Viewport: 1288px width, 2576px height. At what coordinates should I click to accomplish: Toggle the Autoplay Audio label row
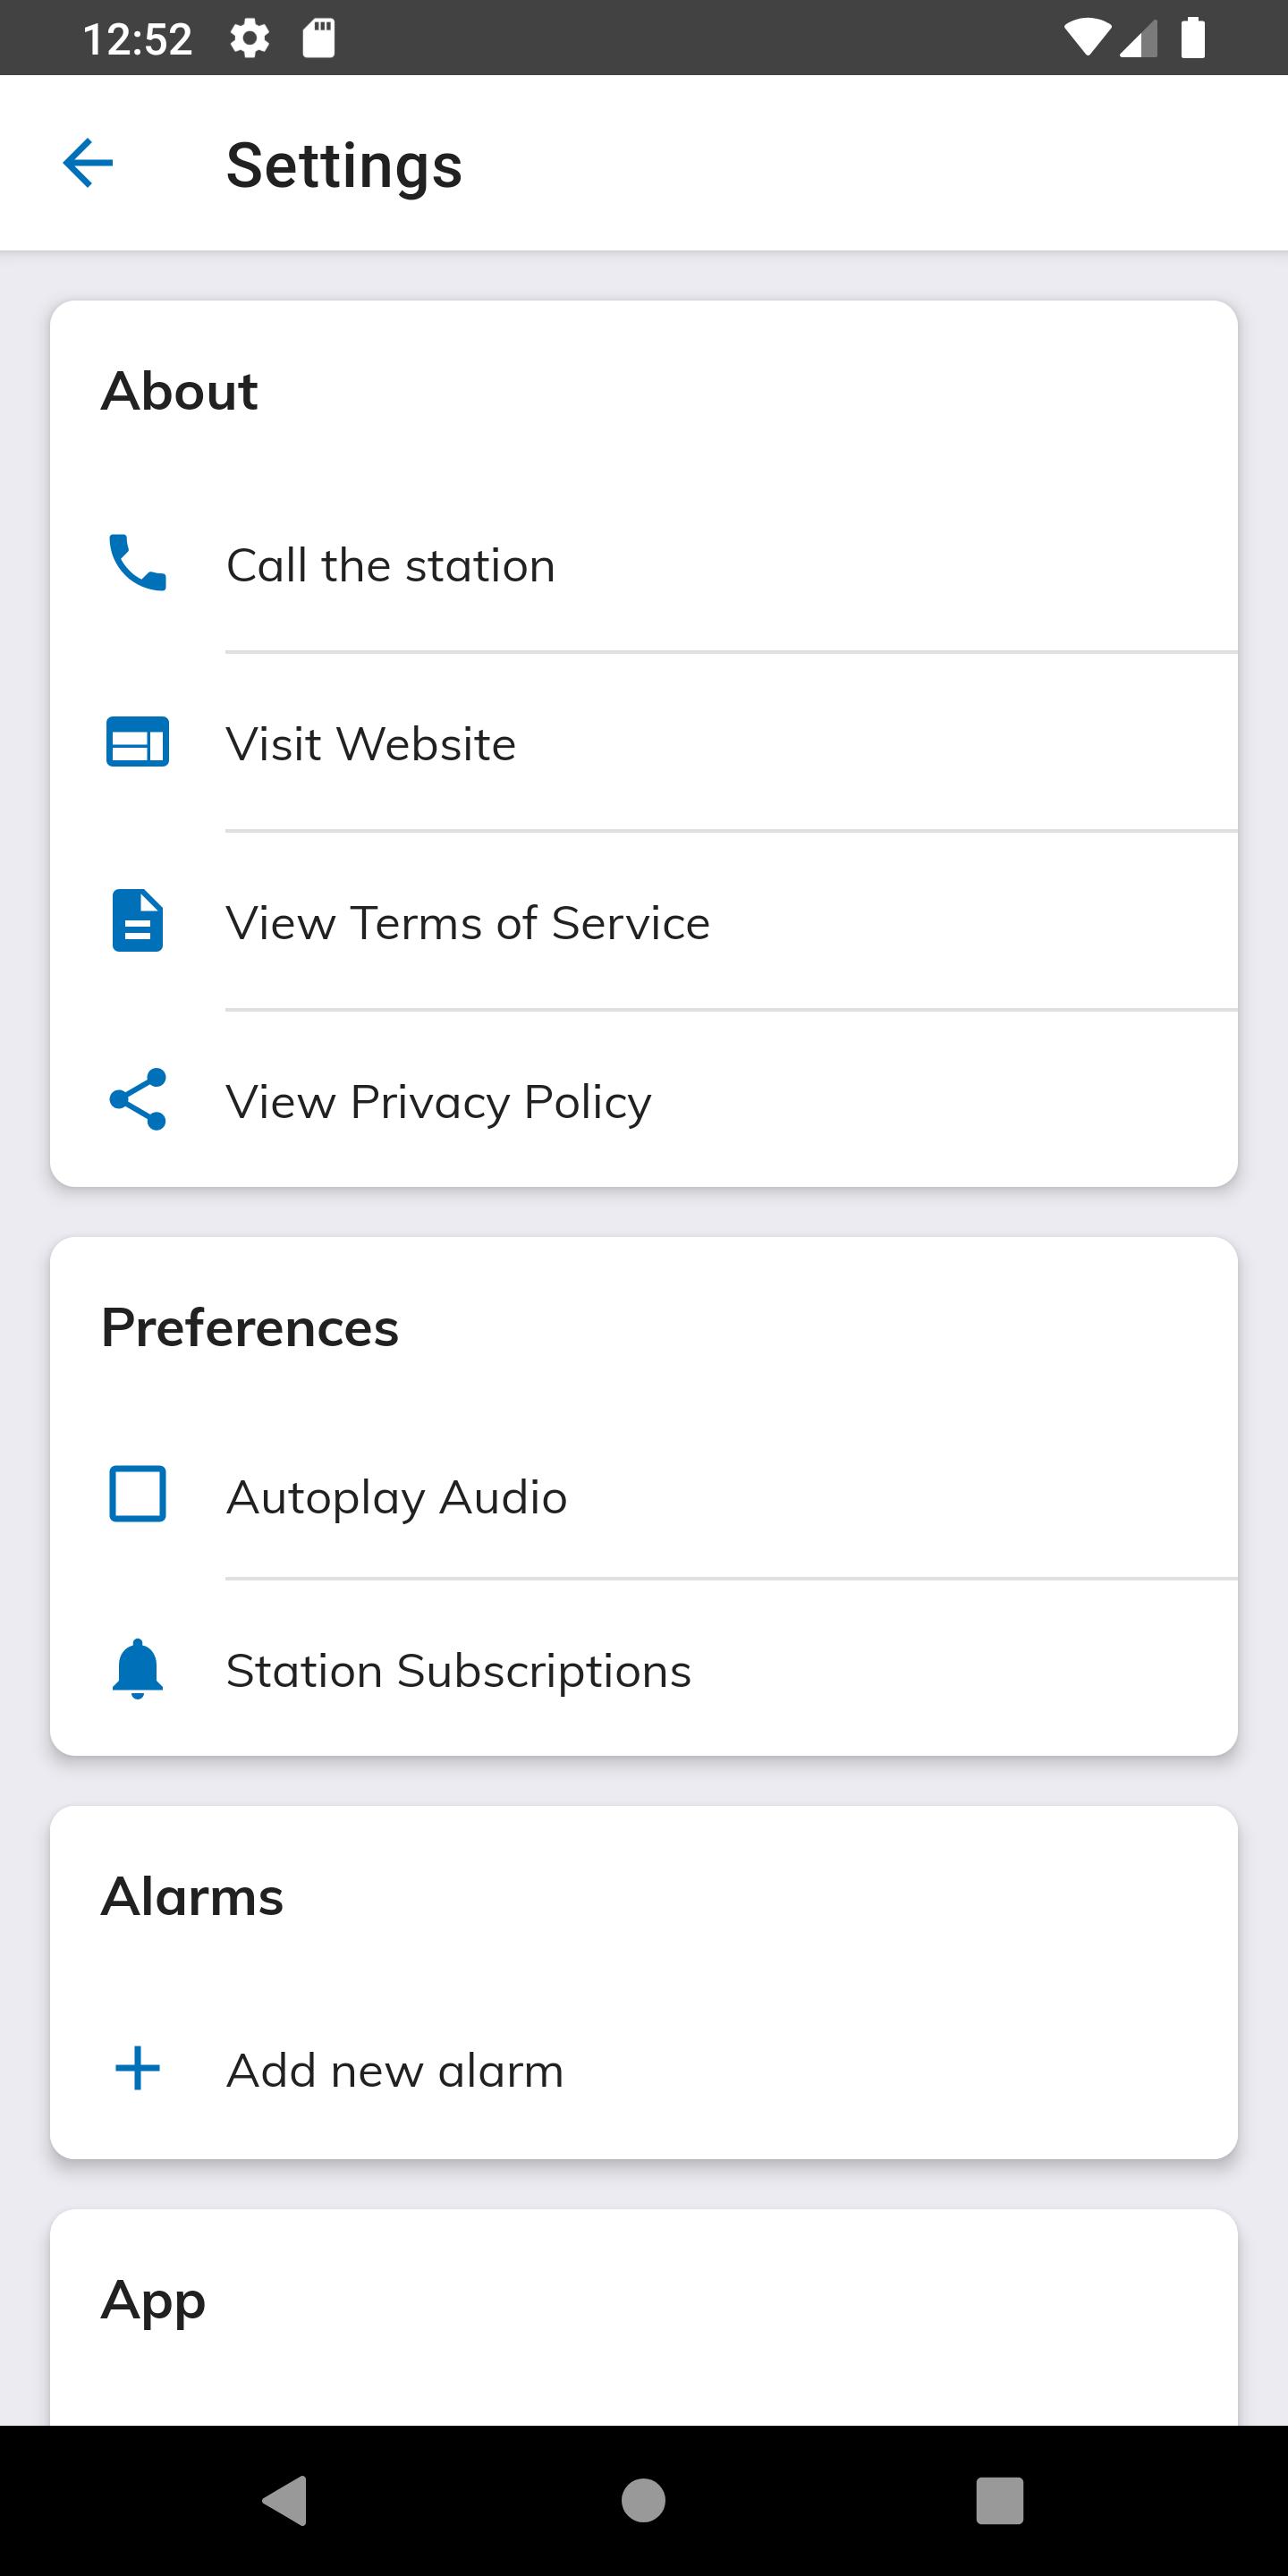[x=644, y=1495]
